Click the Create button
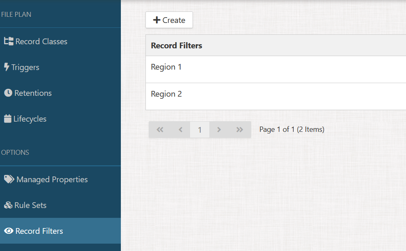This screenshot has width=406, height=251. pyautogui.click(x=169, y=20)
